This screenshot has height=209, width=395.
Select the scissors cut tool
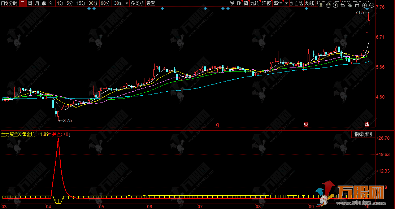[350, 5]
